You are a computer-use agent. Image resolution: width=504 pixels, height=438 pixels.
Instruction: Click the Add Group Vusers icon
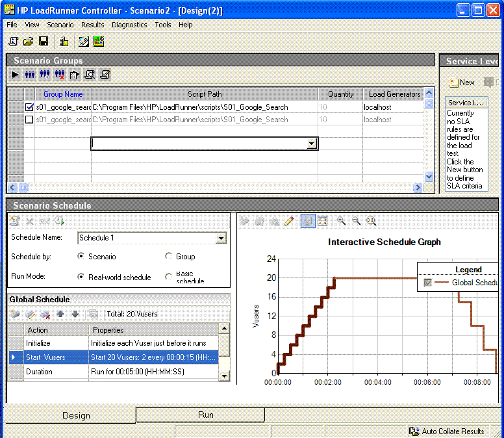pyautogui.click(x=45, y=75)
